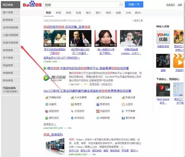Viewport: 185px width, 157px height.
Task: Click the 百度一下 search button
Action: (134, 5)
